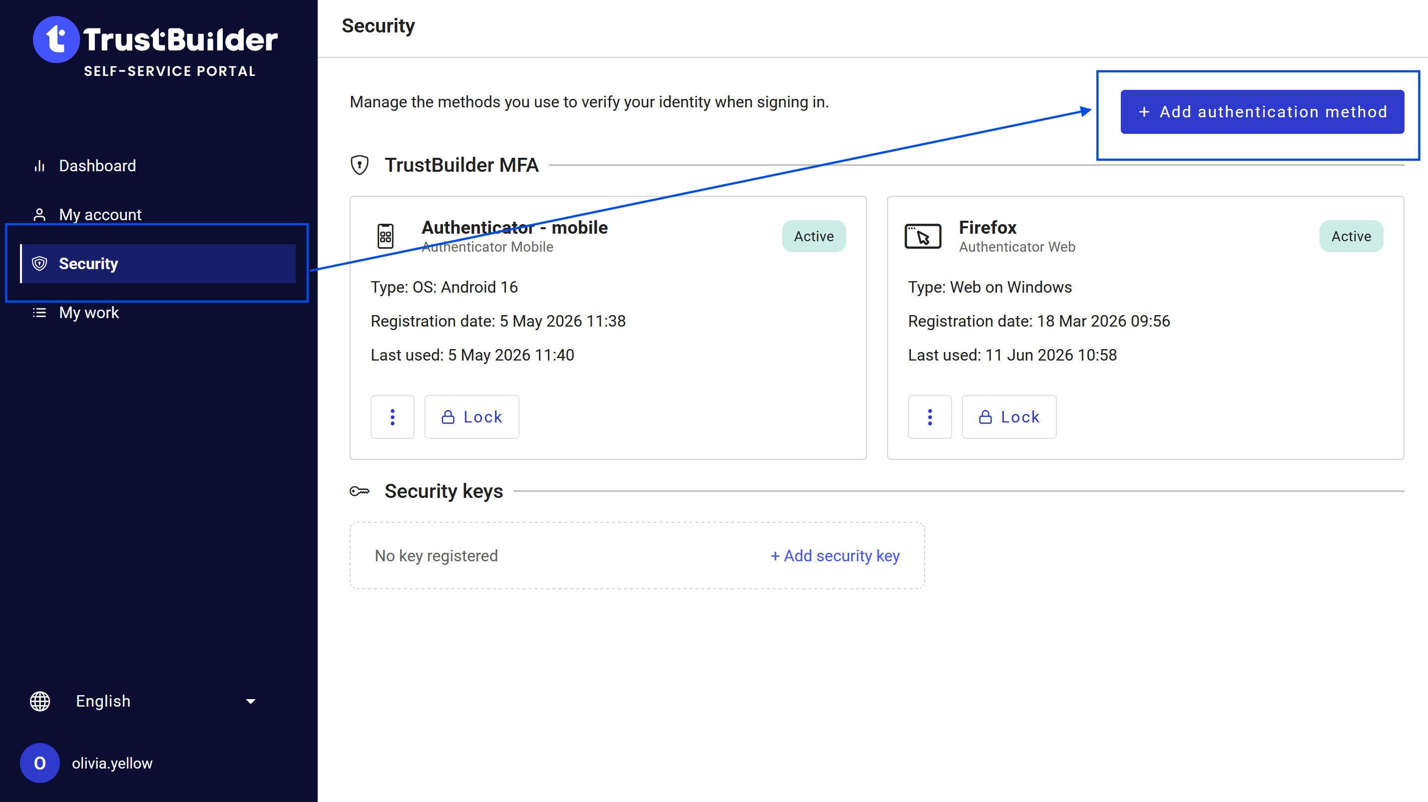Lock the Authenticator - mobile method
Image resolution: width=1428 pixels, height=802 pixels.
(x=472, y=417)
